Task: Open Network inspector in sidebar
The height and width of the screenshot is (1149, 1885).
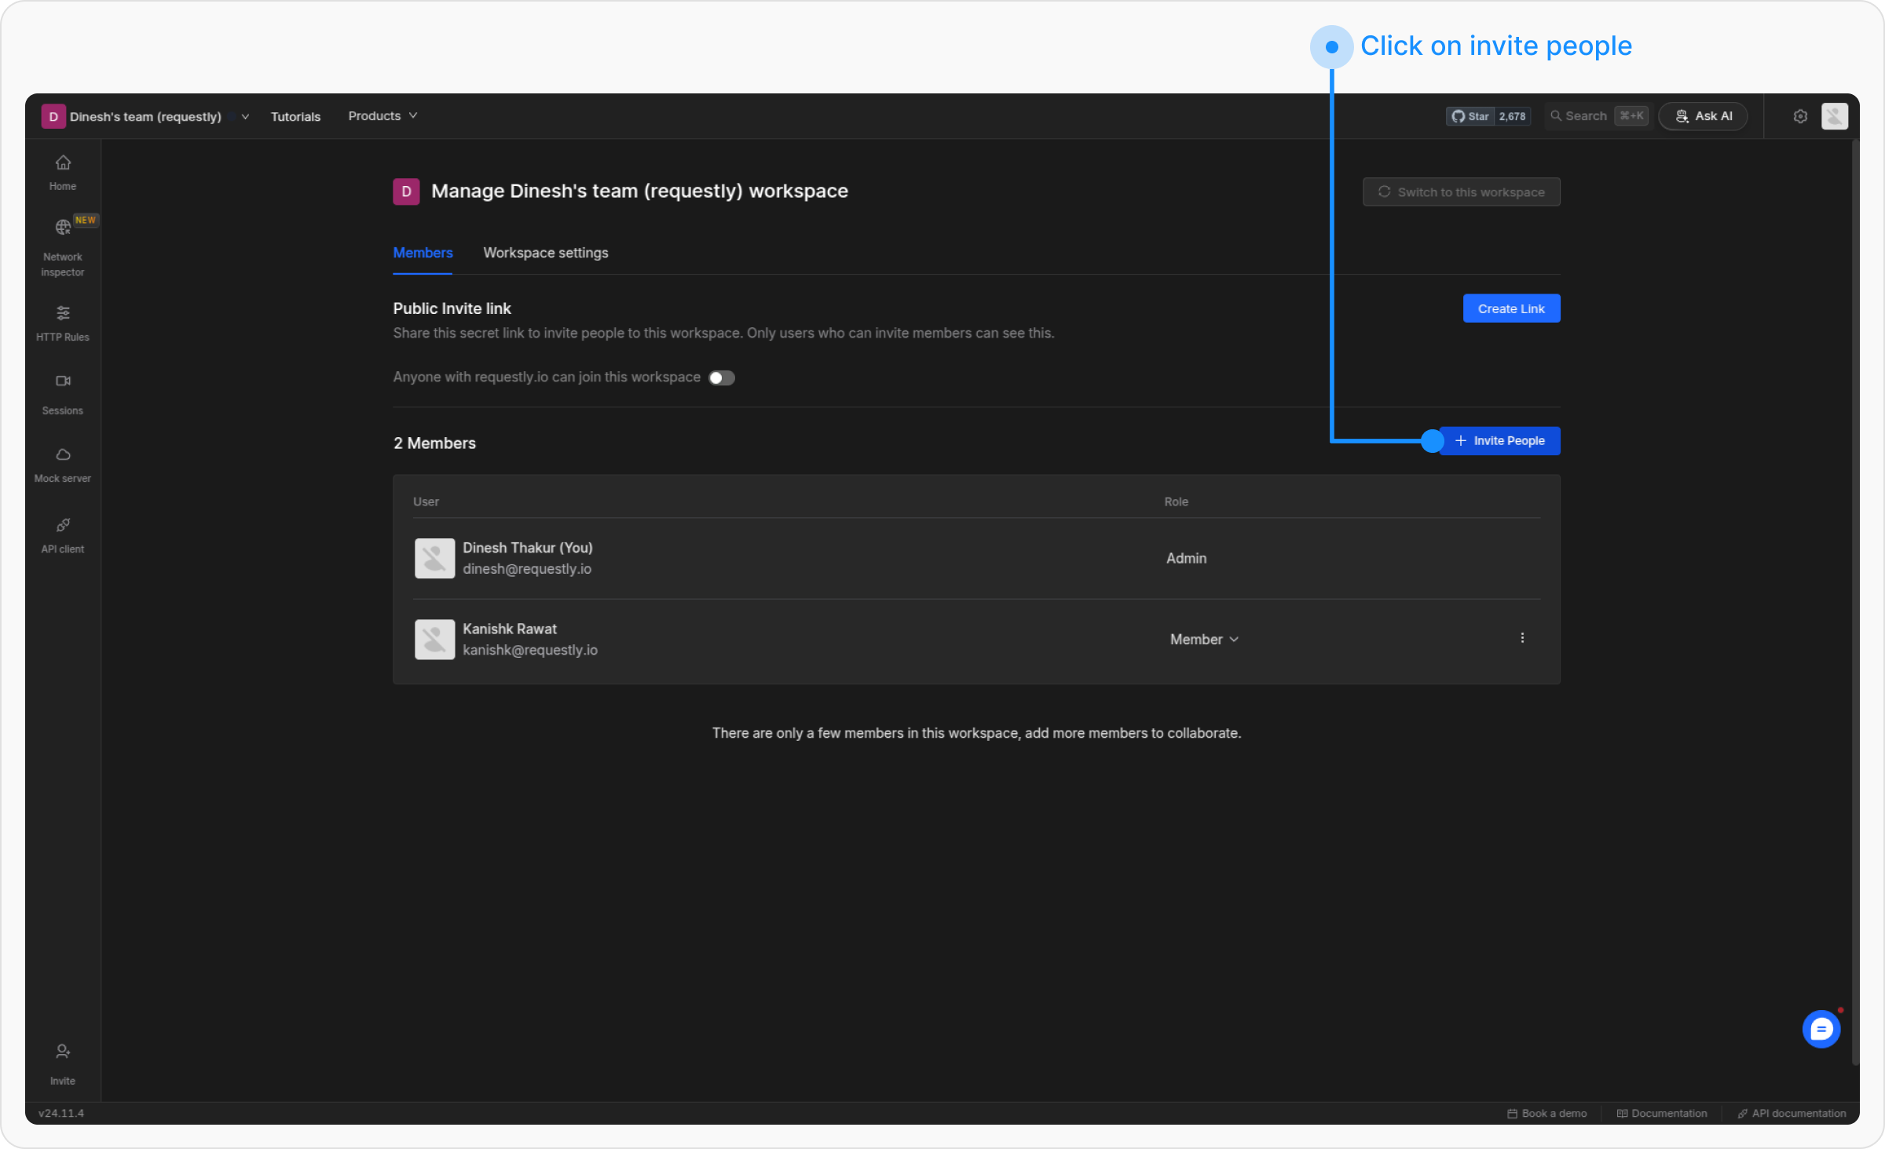Action: pos(63,247)
